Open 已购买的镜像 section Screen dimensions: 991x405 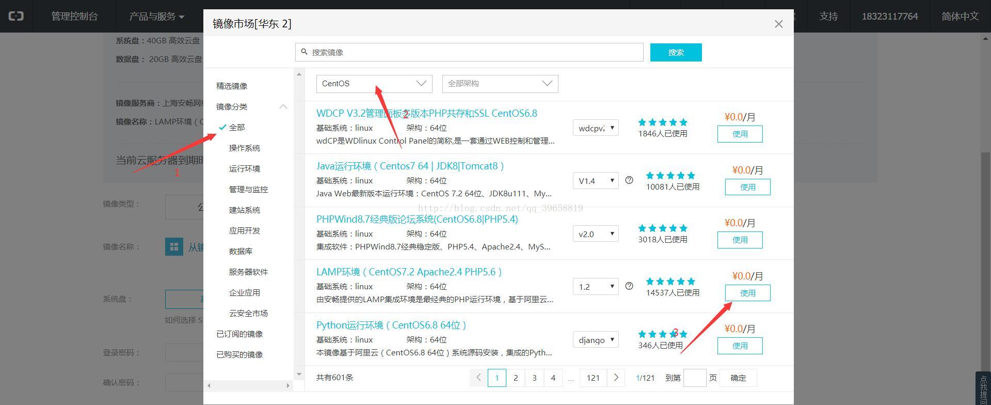(239, 354)
